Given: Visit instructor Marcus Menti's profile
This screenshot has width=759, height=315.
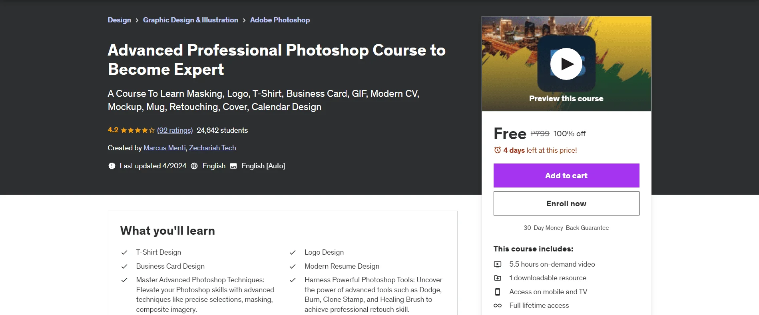Looking at the screenshot, I should (x=165, y=148).
